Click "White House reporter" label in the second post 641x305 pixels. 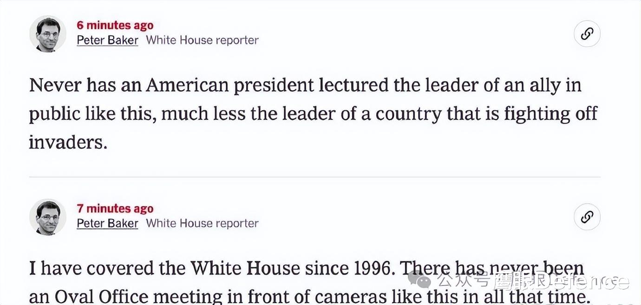[x=202, y=224]
